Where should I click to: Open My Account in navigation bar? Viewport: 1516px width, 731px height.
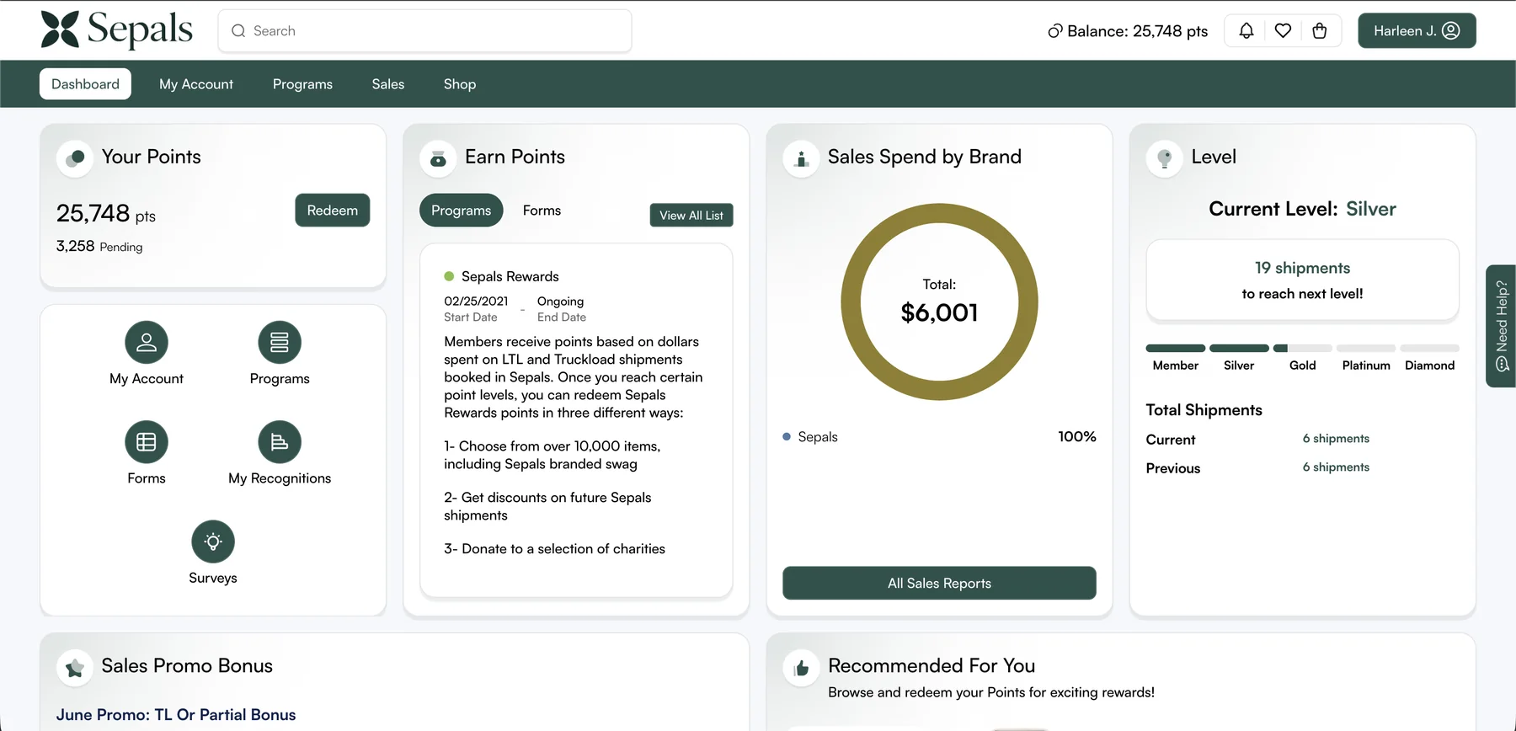coord(196,84)
